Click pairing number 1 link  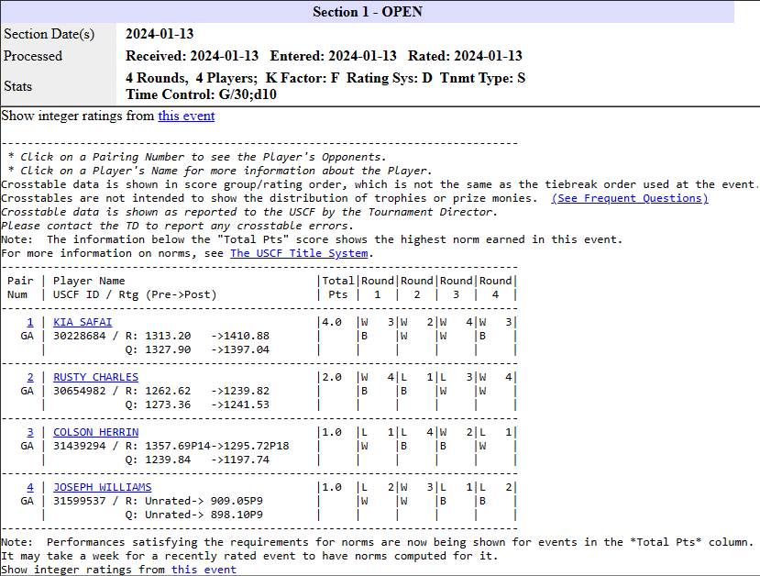tap(29, 322)
